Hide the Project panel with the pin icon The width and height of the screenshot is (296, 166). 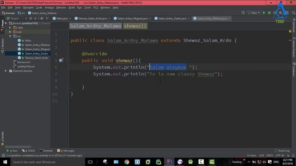point(47,18)
